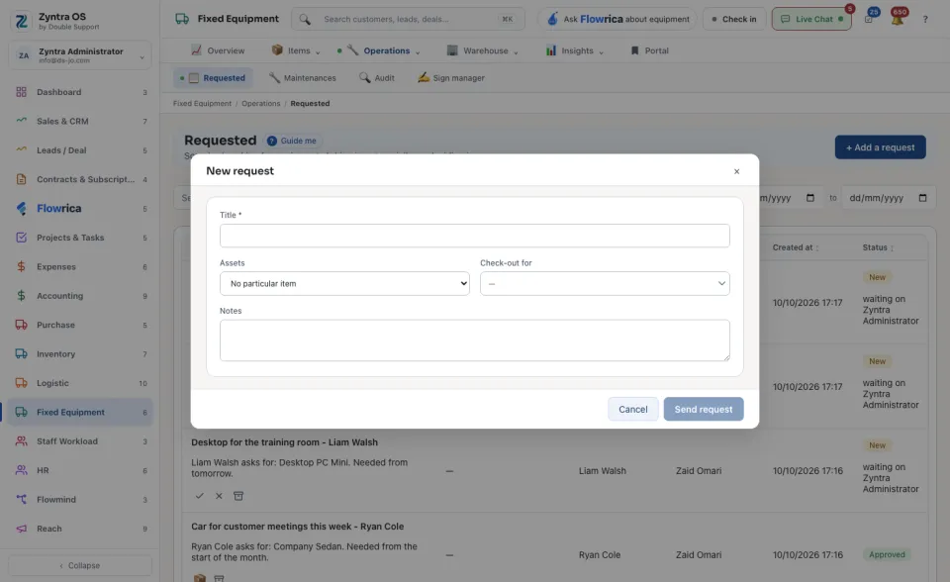Click the Zyntra OS logo
This screenshot has height=582, width=950.
21,21
